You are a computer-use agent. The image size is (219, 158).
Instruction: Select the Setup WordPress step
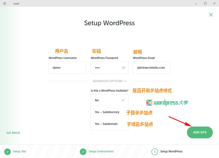click(x=171, y=151)
